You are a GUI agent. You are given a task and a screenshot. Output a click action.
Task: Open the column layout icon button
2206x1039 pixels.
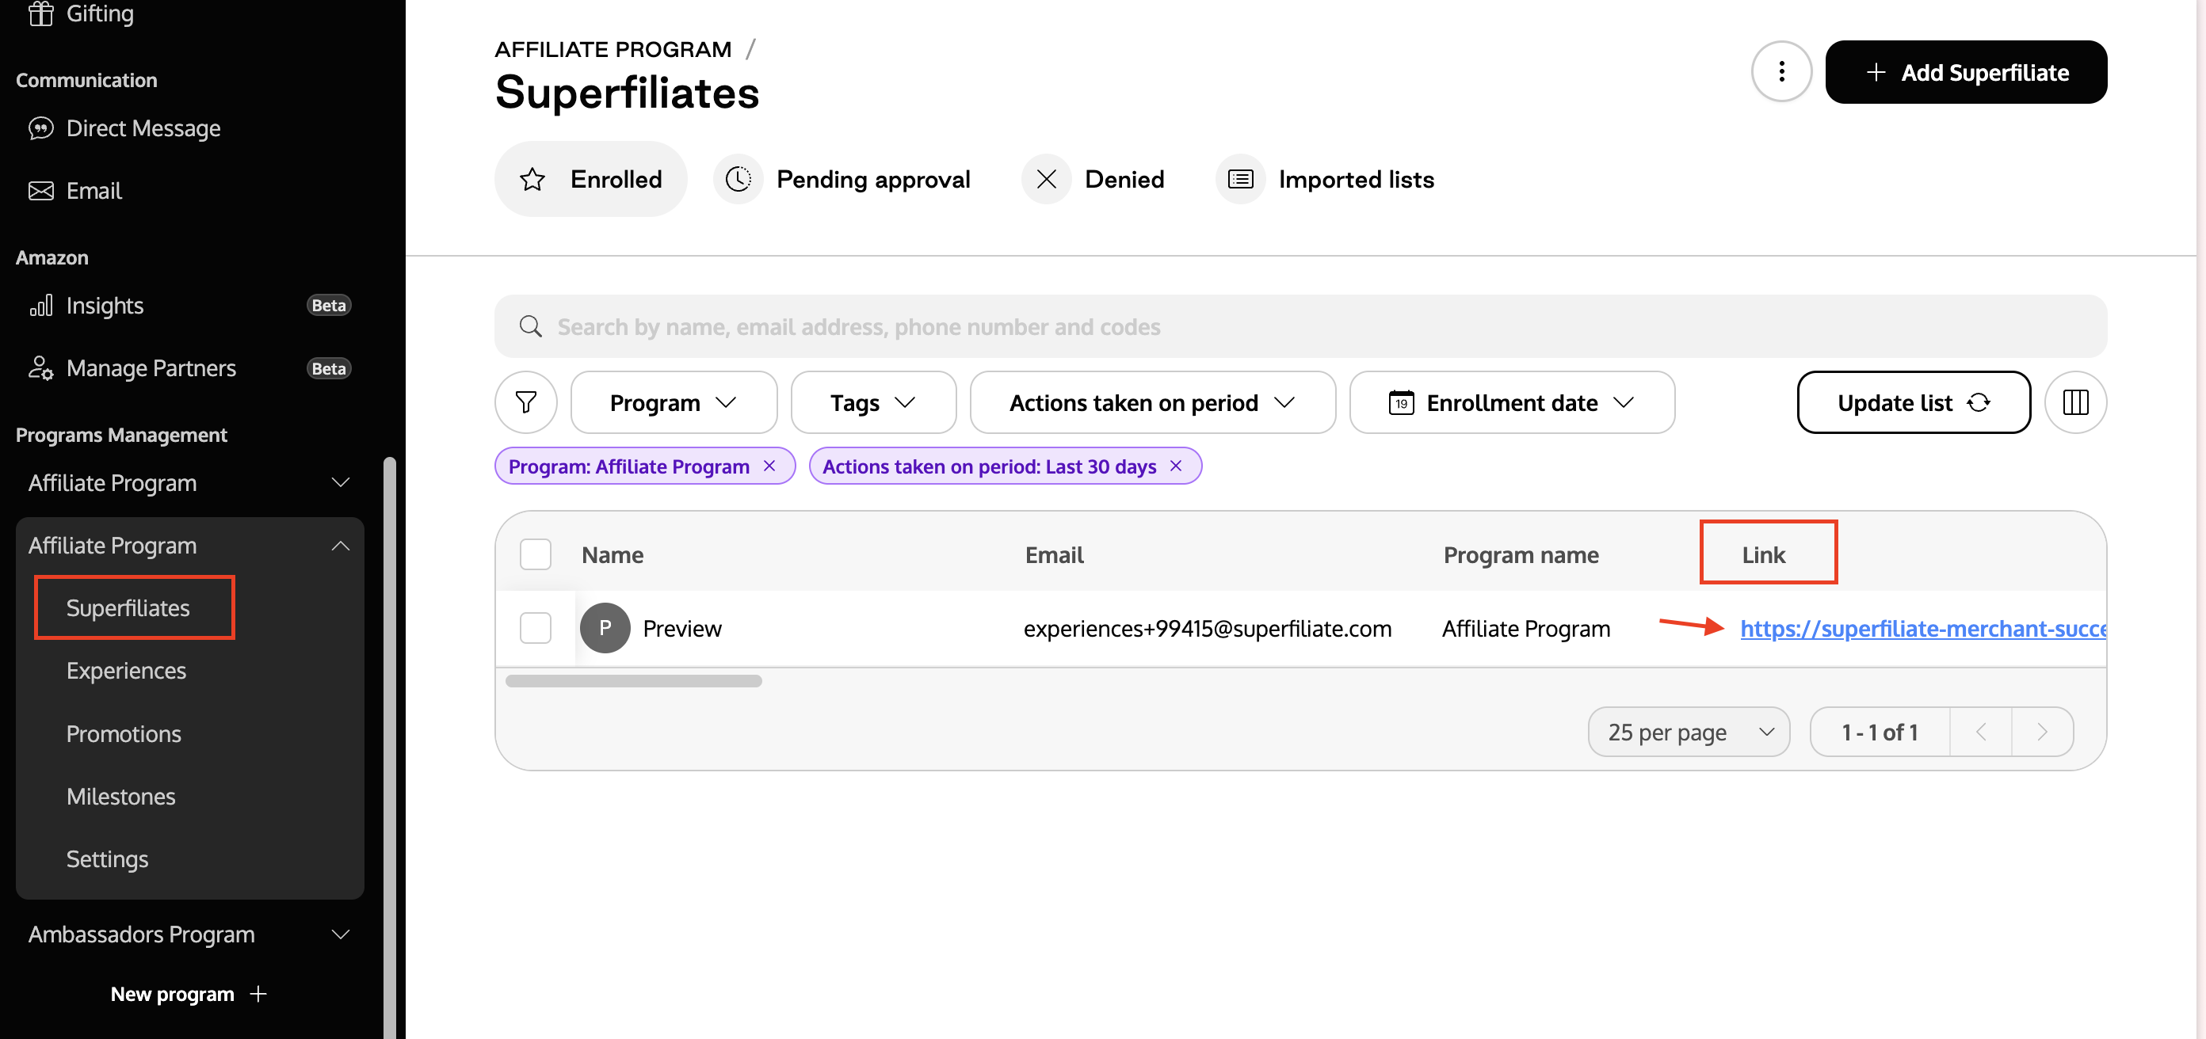pos(2075,402)
